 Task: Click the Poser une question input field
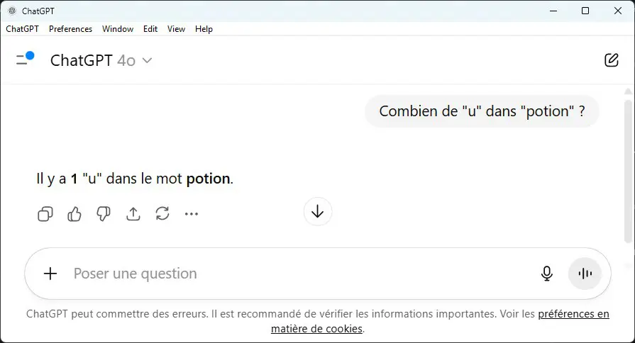point(298,274)
